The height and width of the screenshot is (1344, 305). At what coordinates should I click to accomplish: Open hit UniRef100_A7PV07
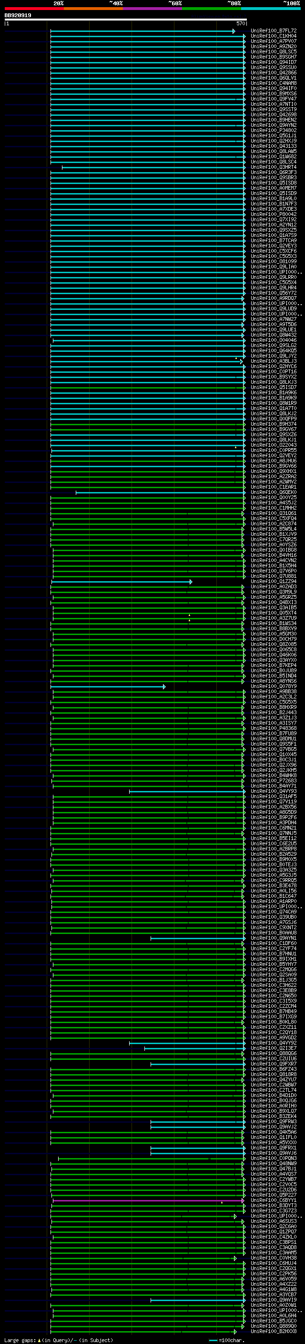click(274, 42)
